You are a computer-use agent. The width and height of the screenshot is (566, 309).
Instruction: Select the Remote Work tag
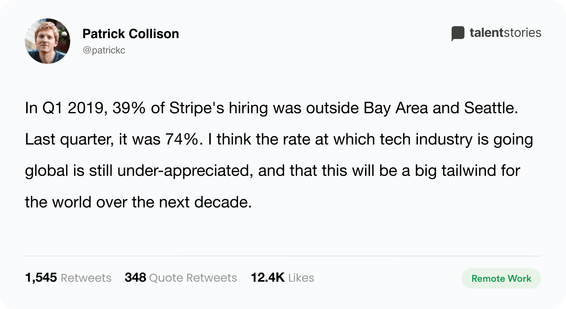pyautogui.click(x=501, y=278)
